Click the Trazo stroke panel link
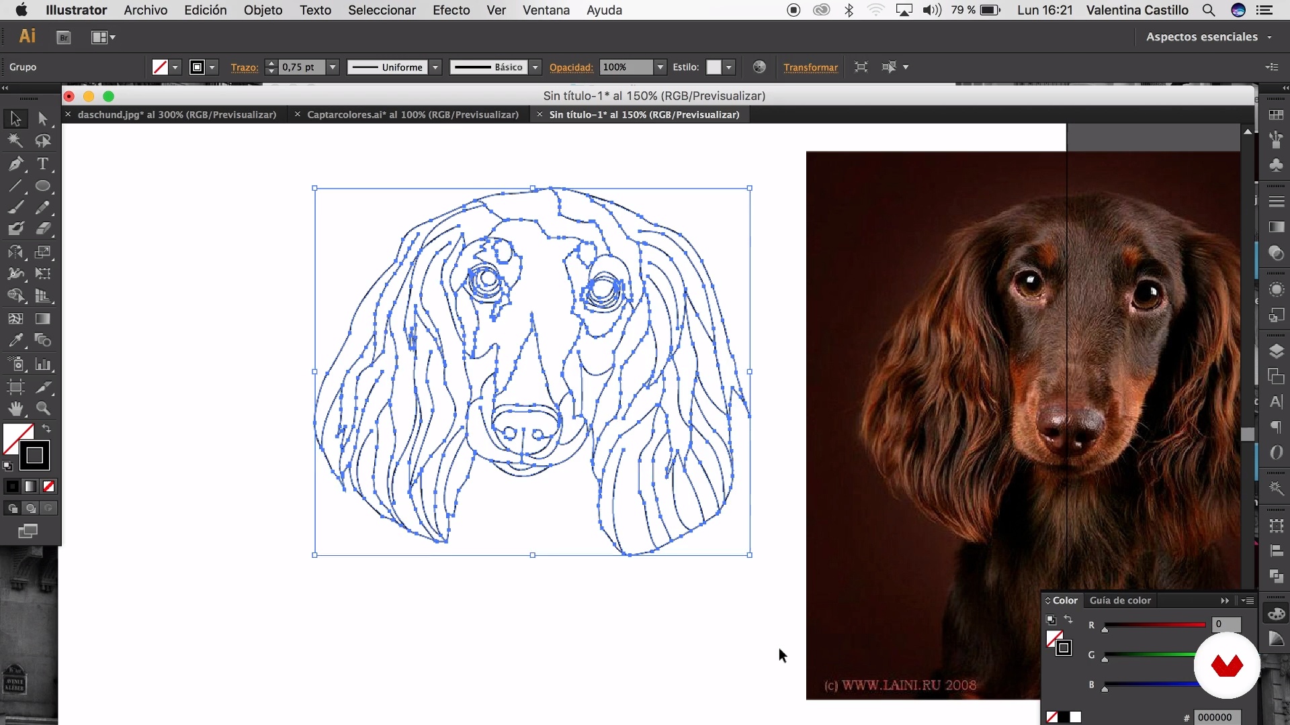Screen dimensions: 1290x725 point(244,67)
